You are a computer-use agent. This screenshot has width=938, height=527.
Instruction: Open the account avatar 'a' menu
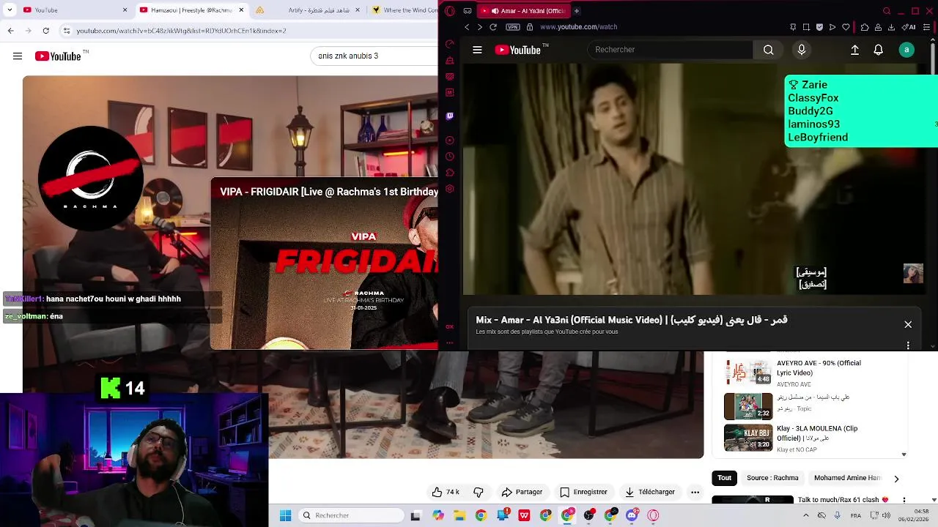point(906,50)
